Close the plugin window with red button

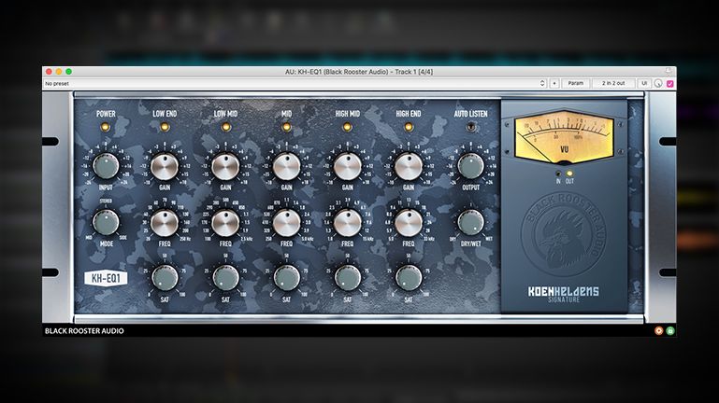pos(49,72)
